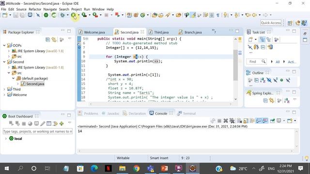Viewport: 310px width, 174px height.
Task: Open the Run menu
Action: point(87,9)
